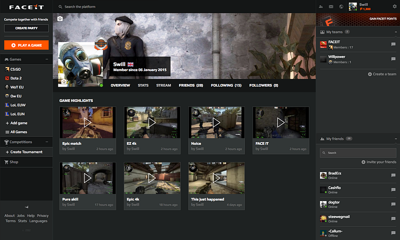Open the About footer link
The width and height of the screenshot is (400, 240).
pos(9,216)
